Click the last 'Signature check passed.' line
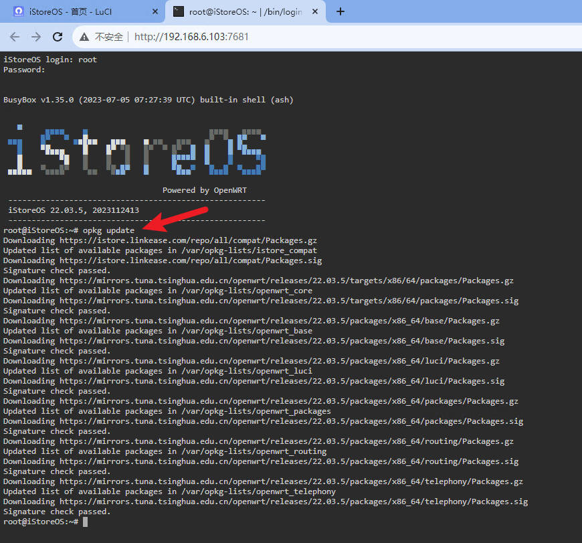 pos(57,511)
